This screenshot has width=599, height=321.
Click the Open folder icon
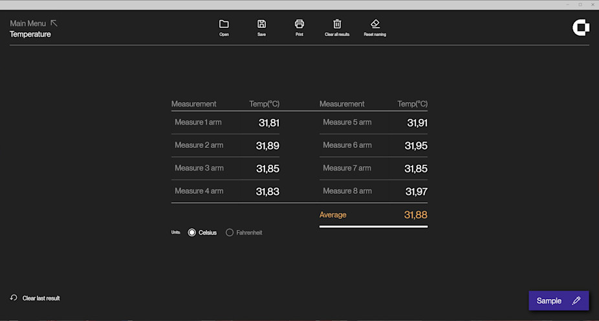coord(224,24)
